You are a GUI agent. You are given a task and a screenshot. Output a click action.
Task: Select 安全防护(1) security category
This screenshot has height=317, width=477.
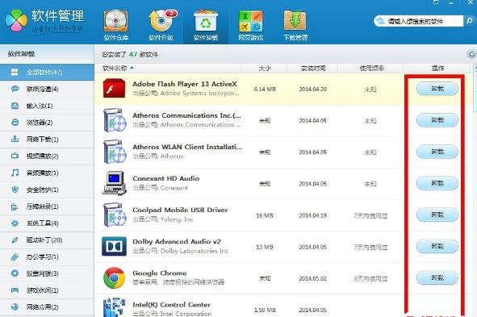47,190
